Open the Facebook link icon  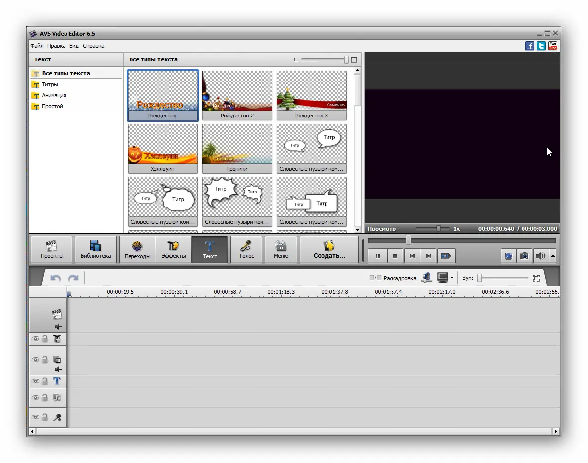(x=530, y=46)
